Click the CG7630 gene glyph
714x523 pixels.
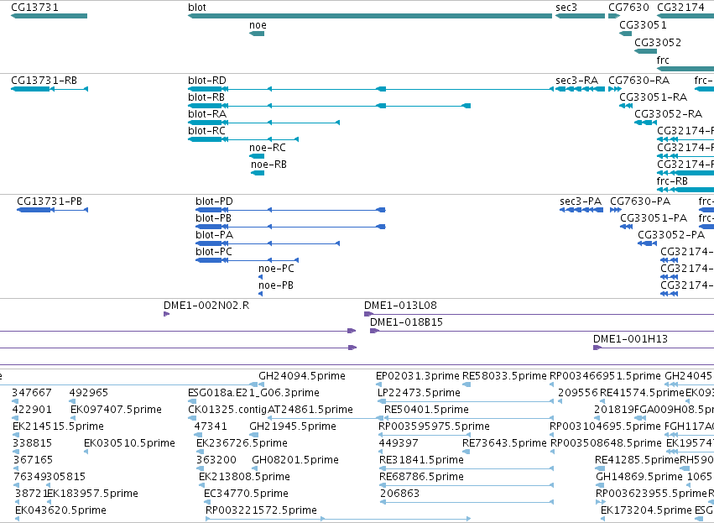(x=614, y=16)
